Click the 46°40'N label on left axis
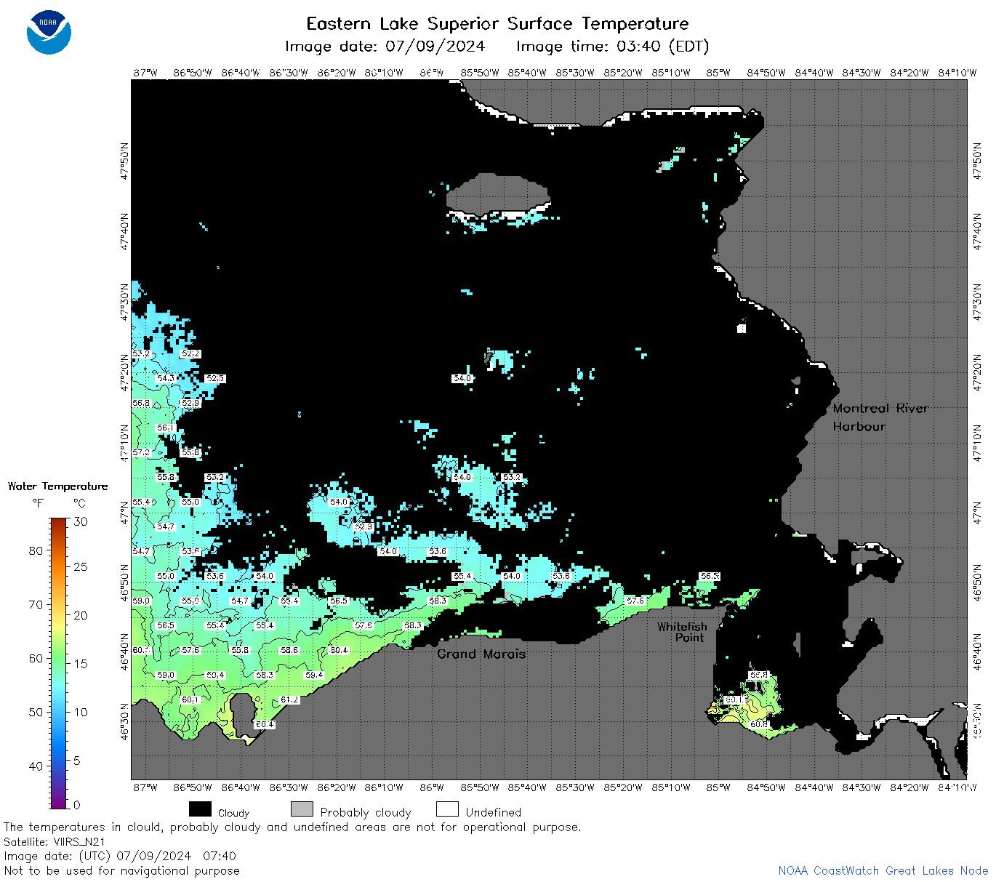This screenshot has height=882, width=996. [124, 653]
